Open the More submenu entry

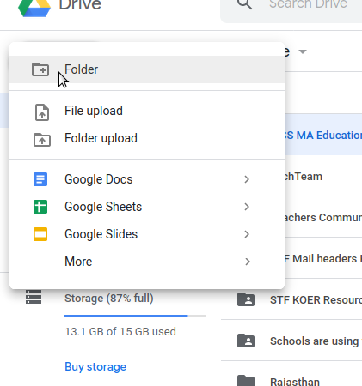147,262
